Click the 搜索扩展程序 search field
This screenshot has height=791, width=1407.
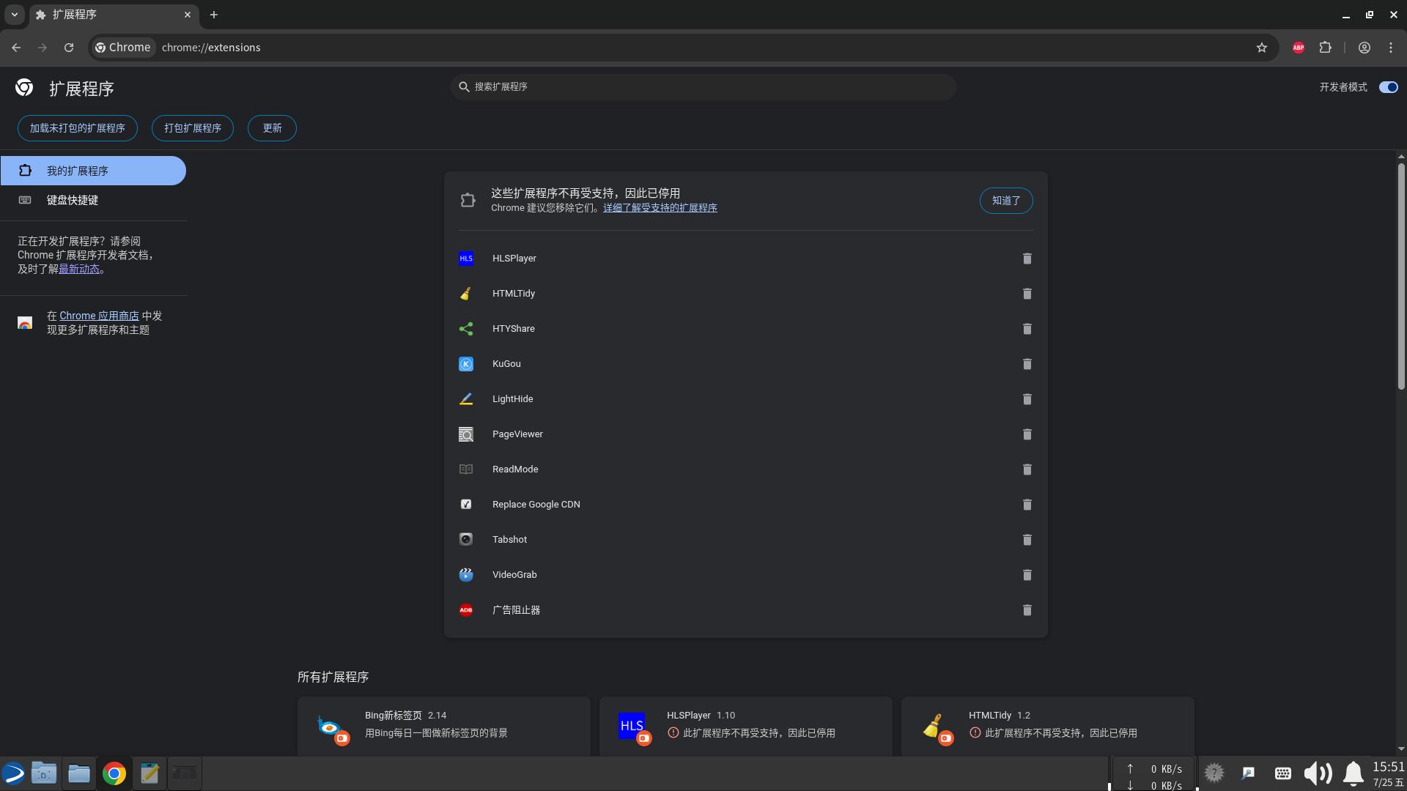pos(703,87)
